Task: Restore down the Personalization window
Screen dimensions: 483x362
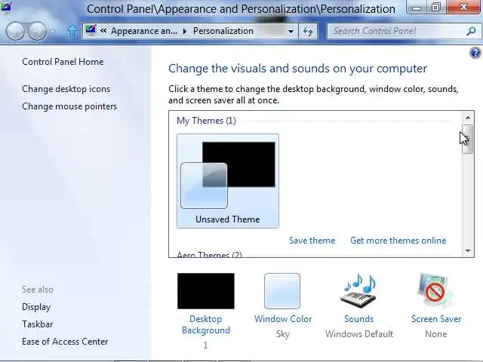Action: pos(436,8)
